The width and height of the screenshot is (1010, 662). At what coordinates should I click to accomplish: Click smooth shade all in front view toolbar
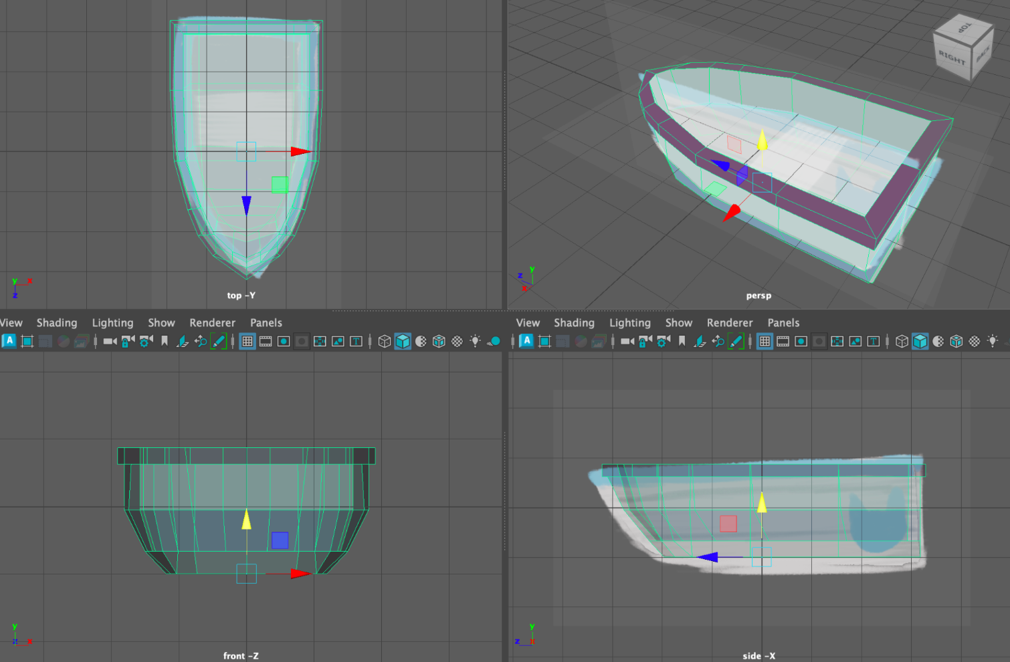(403, 341)
